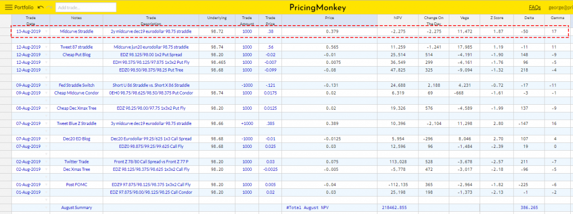This screenshot has width=573, height=214.
Task: Open the FAQs link
Action: click(x=534, y=7)
